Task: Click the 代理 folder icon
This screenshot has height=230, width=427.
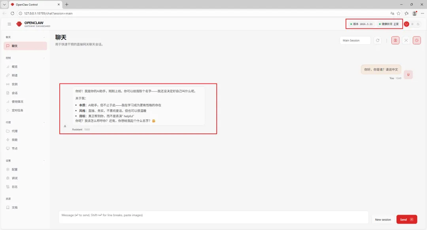Action: [8, 131]
